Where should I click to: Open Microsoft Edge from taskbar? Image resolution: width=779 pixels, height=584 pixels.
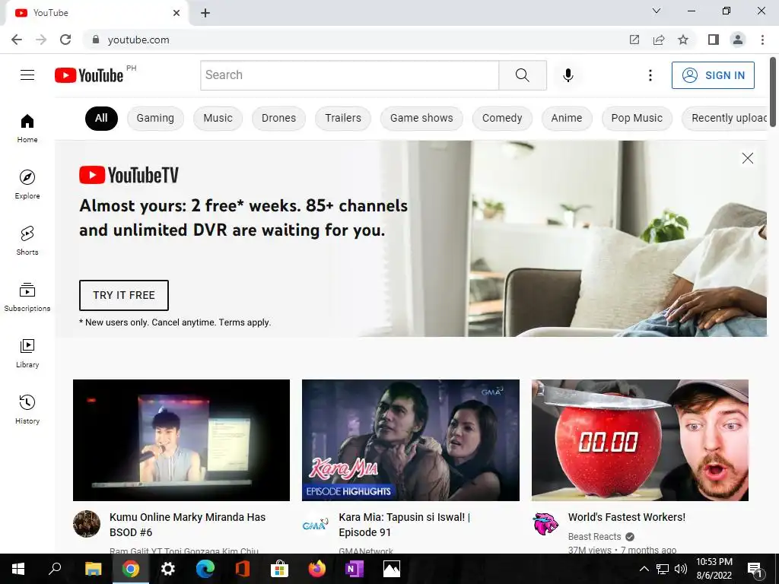(205, 569)
